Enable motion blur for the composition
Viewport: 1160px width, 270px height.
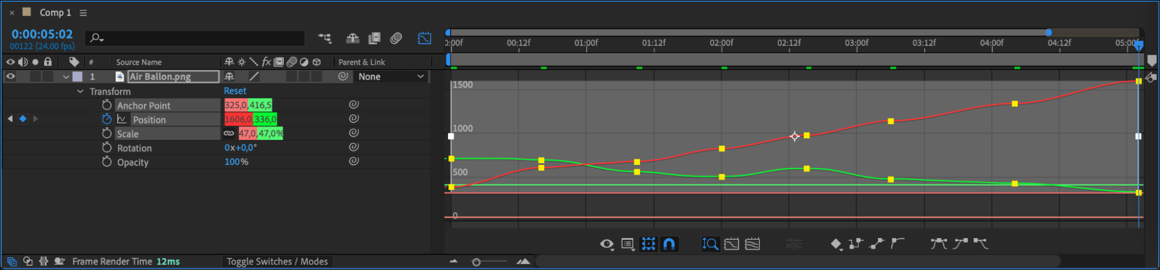click(x=396, y=38)
